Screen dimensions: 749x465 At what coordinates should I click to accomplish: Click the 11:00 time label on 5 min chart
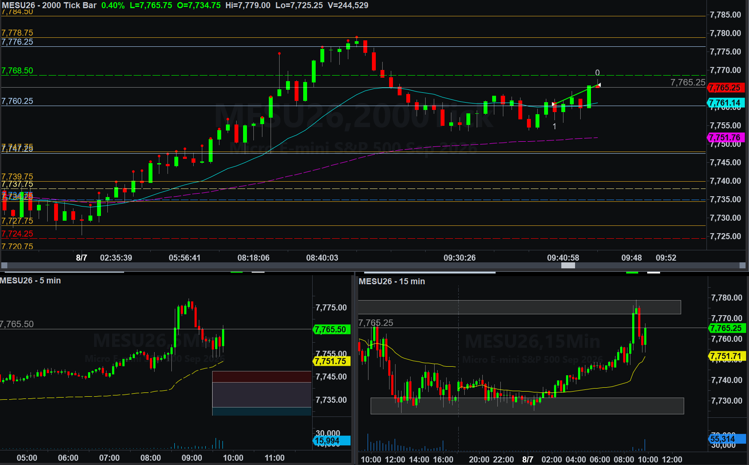[274, 458]
